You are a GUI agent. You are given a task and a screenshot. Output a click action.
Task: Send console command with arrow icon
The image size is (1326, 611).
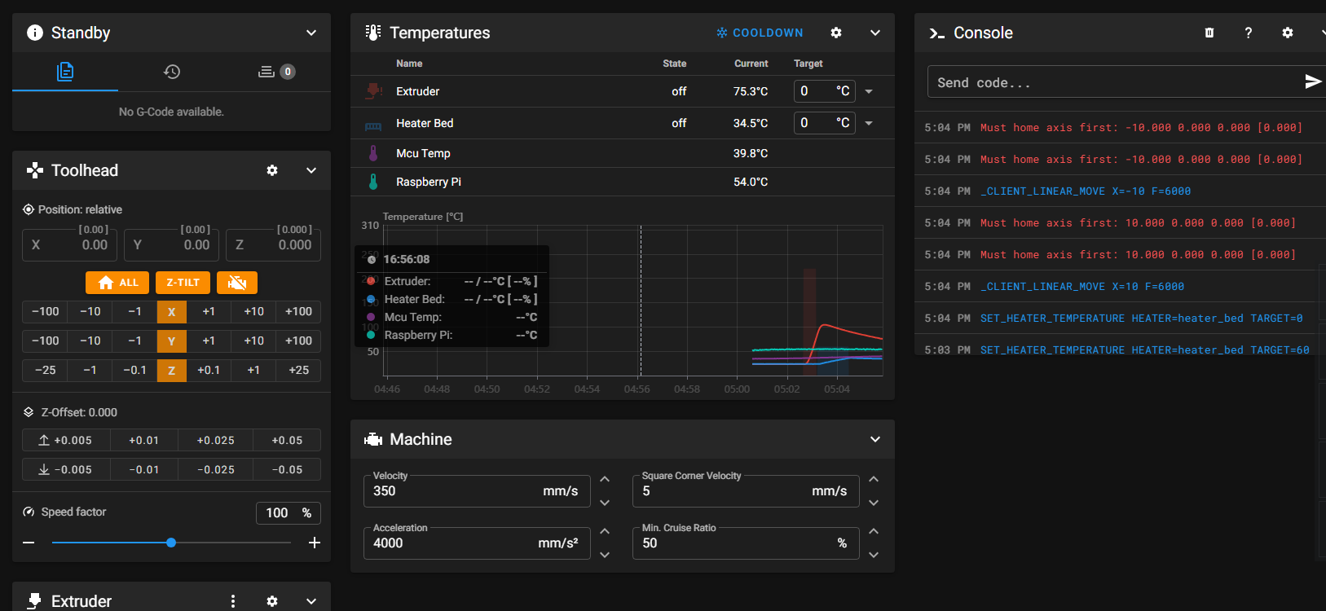pos(1312,81)
